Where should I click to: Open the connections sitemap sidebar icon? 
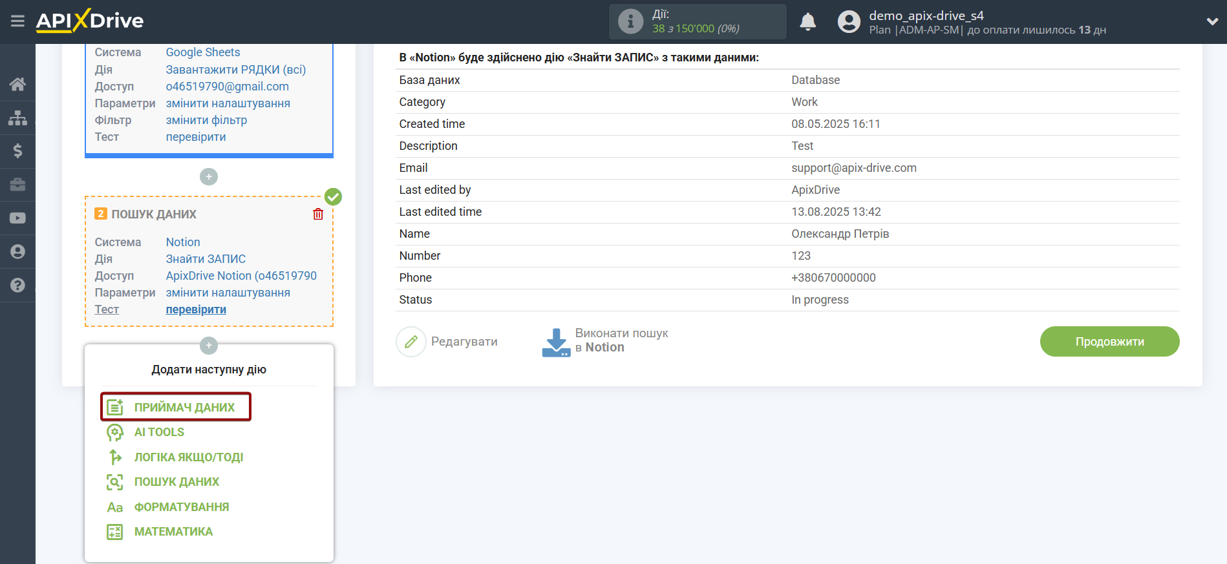[17, 118]
